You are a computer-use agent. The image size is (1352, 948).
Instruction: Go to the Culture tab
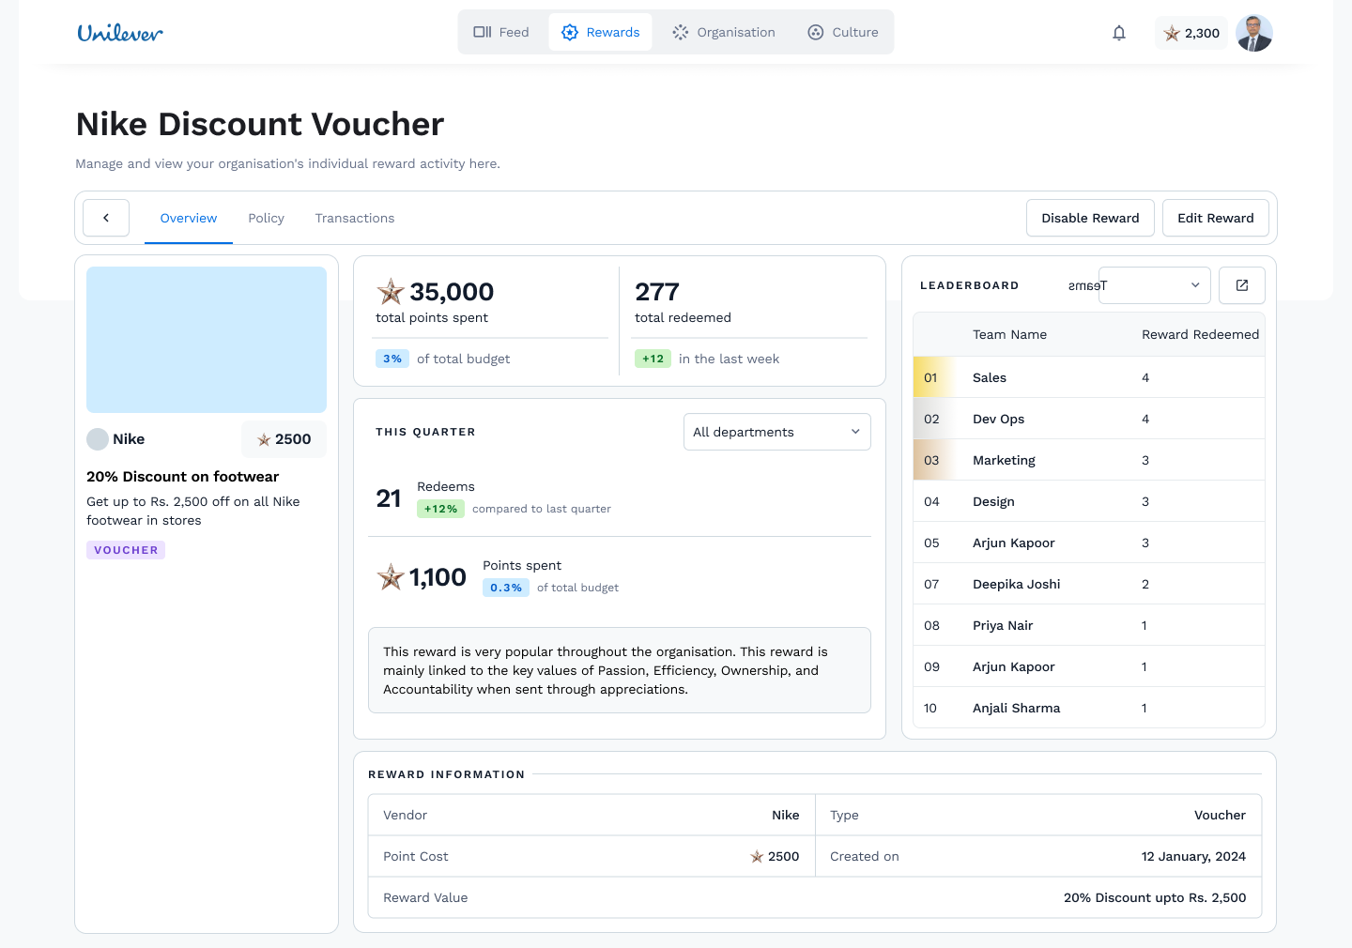(x=843, y=32)
